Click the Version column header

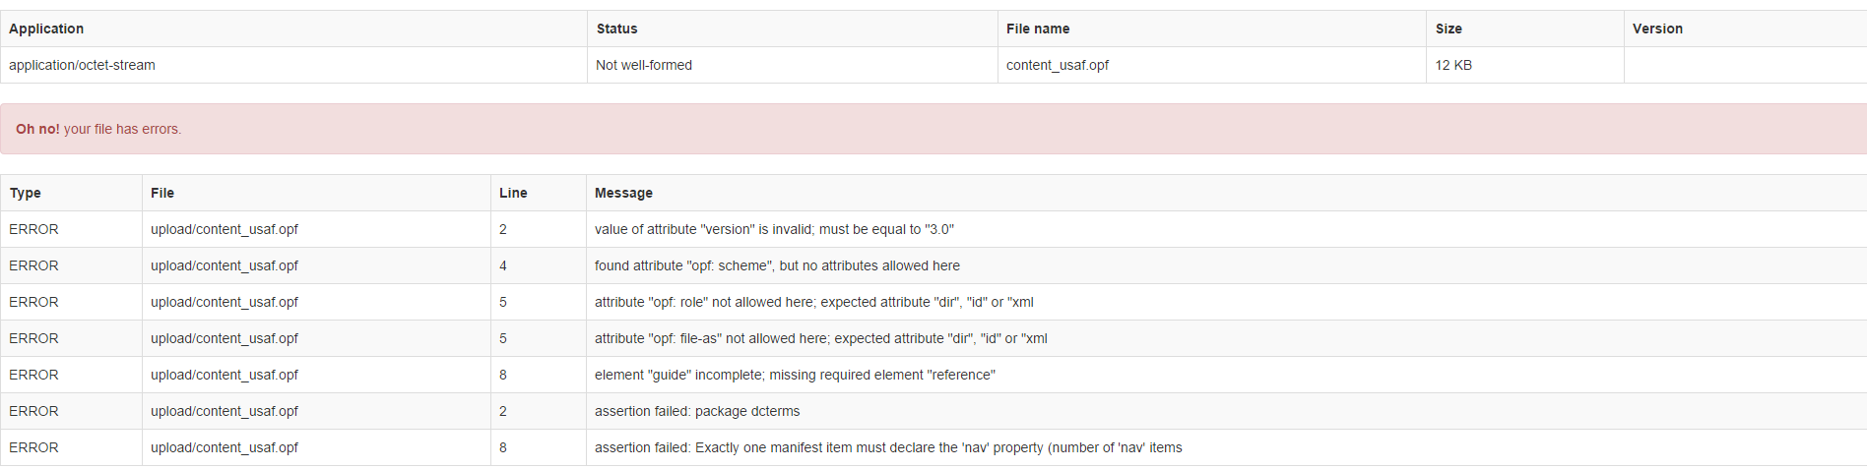[1656, 29]
